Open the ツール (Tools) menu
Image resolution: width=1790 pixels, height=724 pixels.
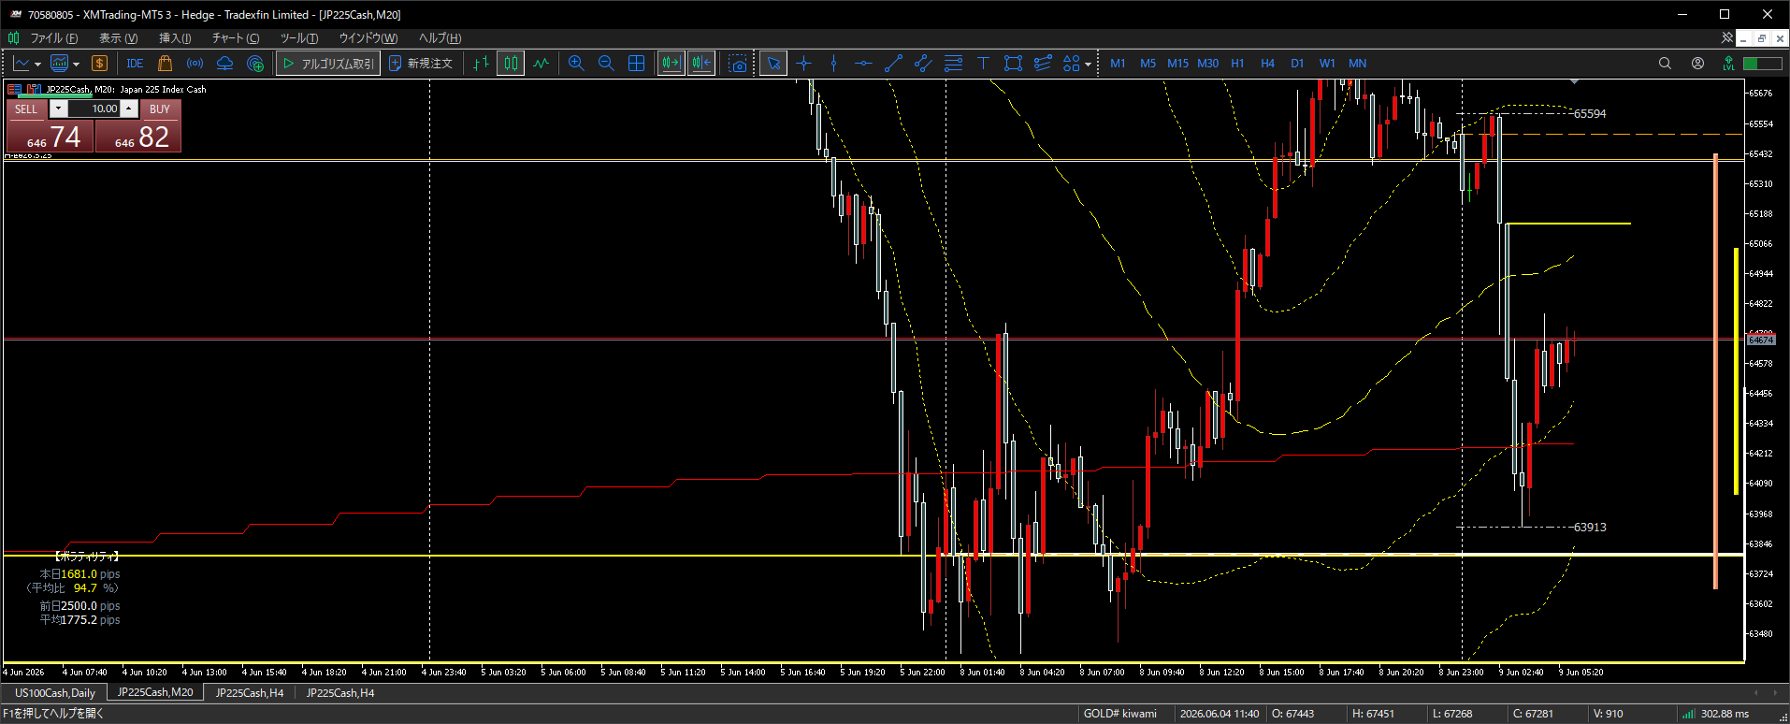click(x=299, y=38)
